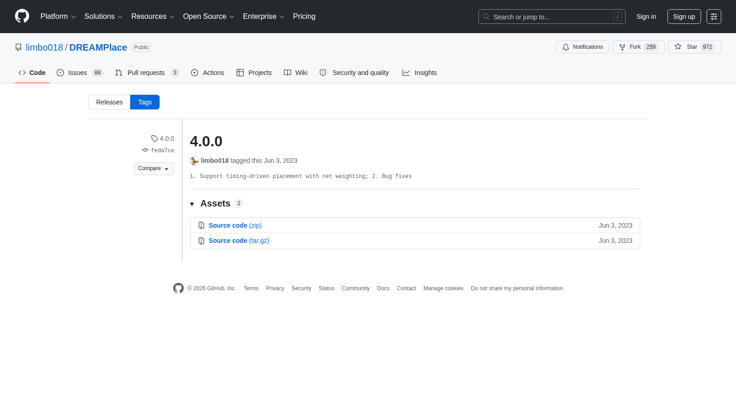Click the Sign up button

(x=684, y=17)
